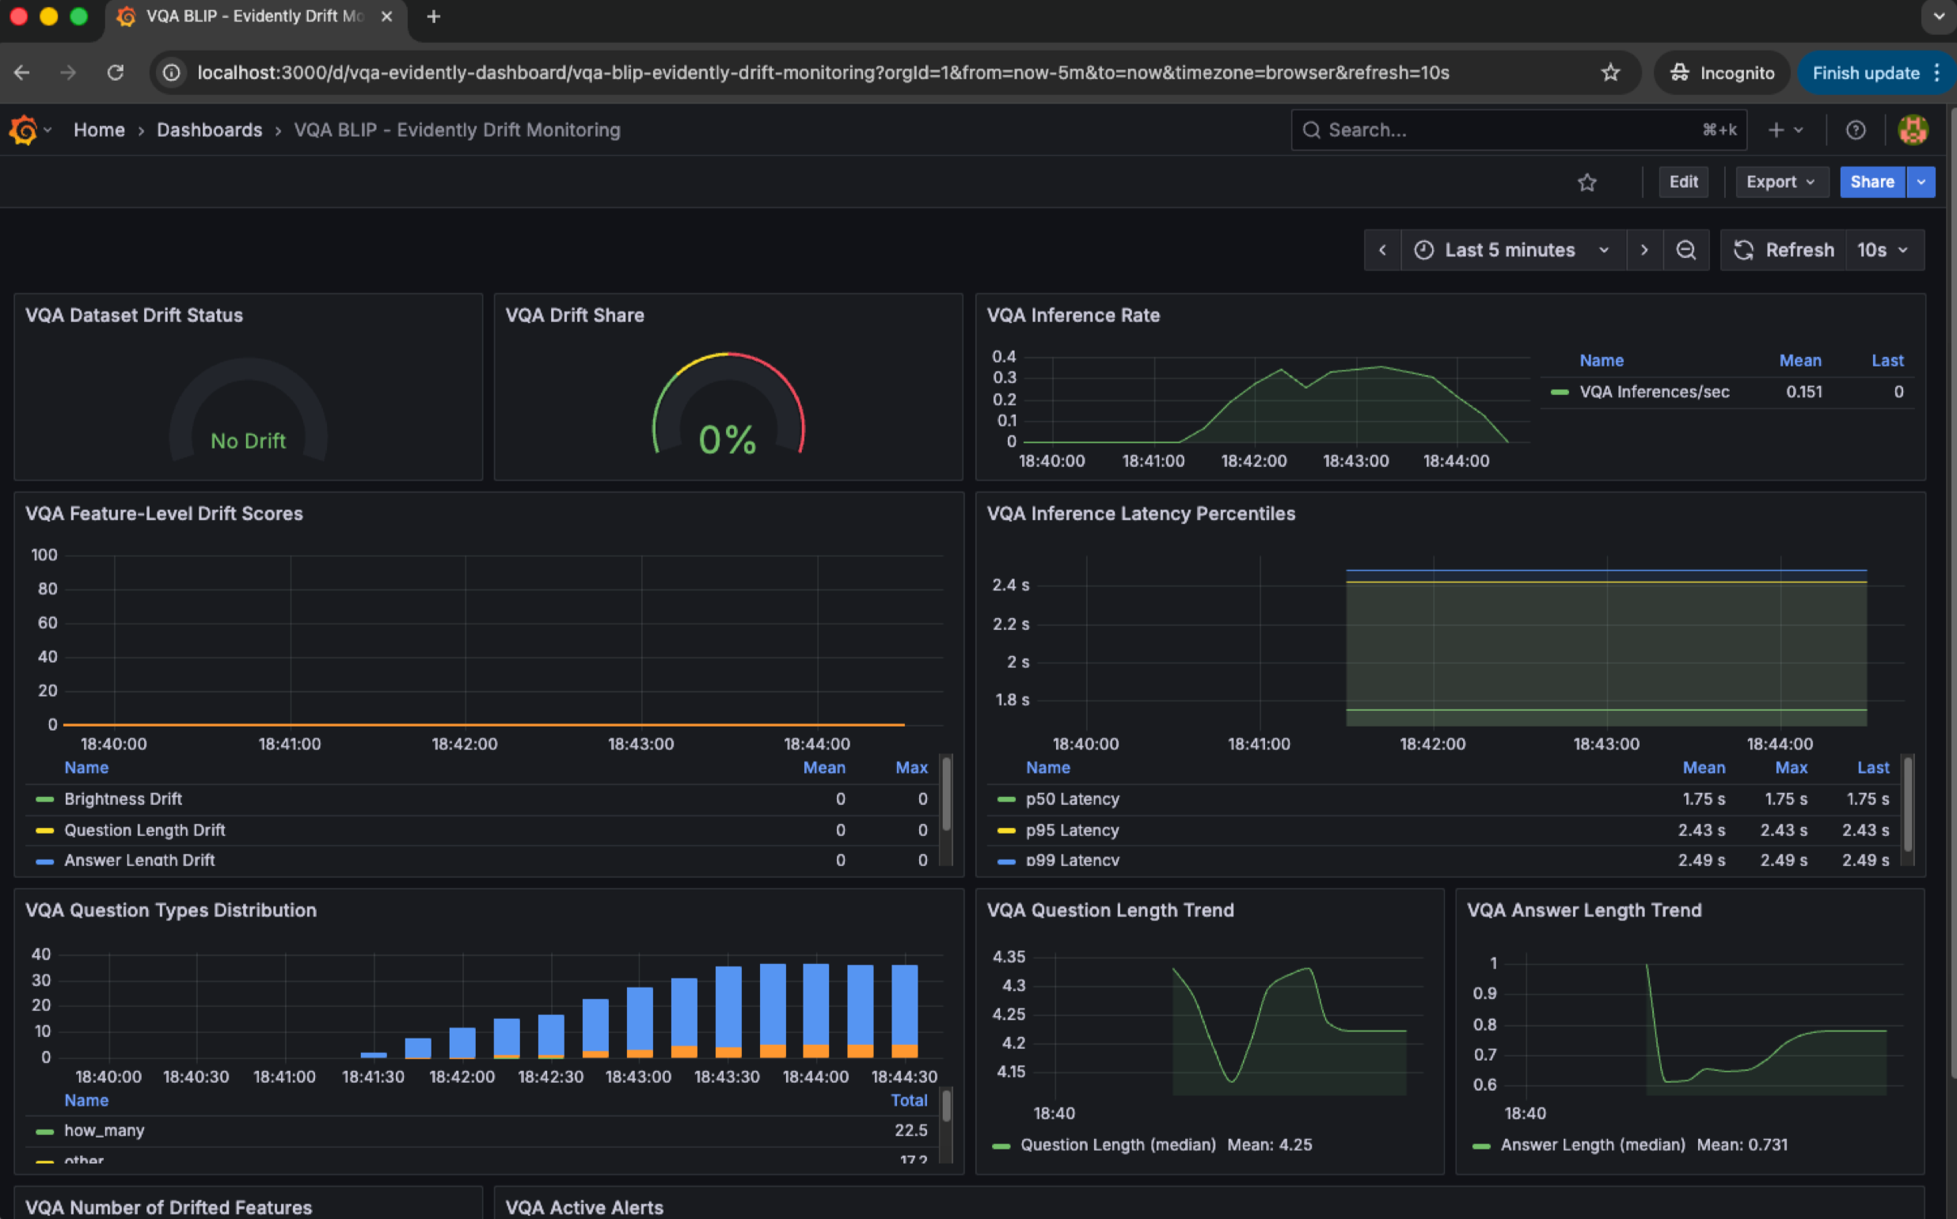The height and width of the screenshot is (1219, 1957).
Task: Open the help question mark icon
Action: click(1856, 130)
